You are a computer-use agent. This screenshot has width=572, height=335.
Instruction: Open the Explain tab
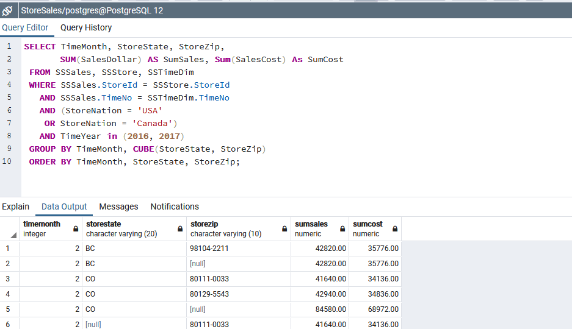pyautogui.click(x=15, y=206)
